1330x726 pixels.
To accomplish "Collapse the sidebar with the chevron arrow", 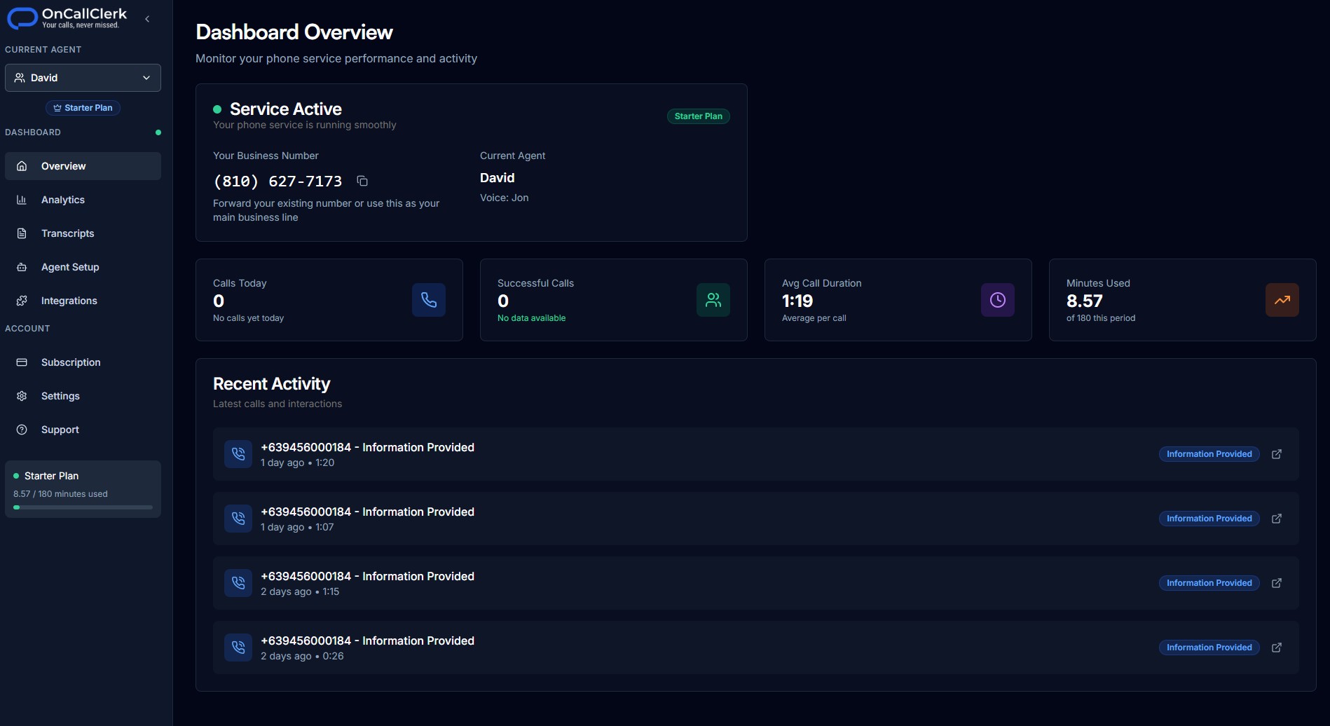I will click(147, 19).
